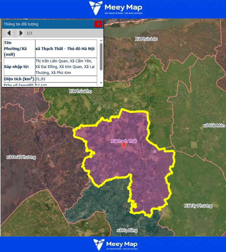Select the 'xã Hạ Bằng' map label
Screen dimensions: 226x252
pyautogui.click(x=127, y=230)
